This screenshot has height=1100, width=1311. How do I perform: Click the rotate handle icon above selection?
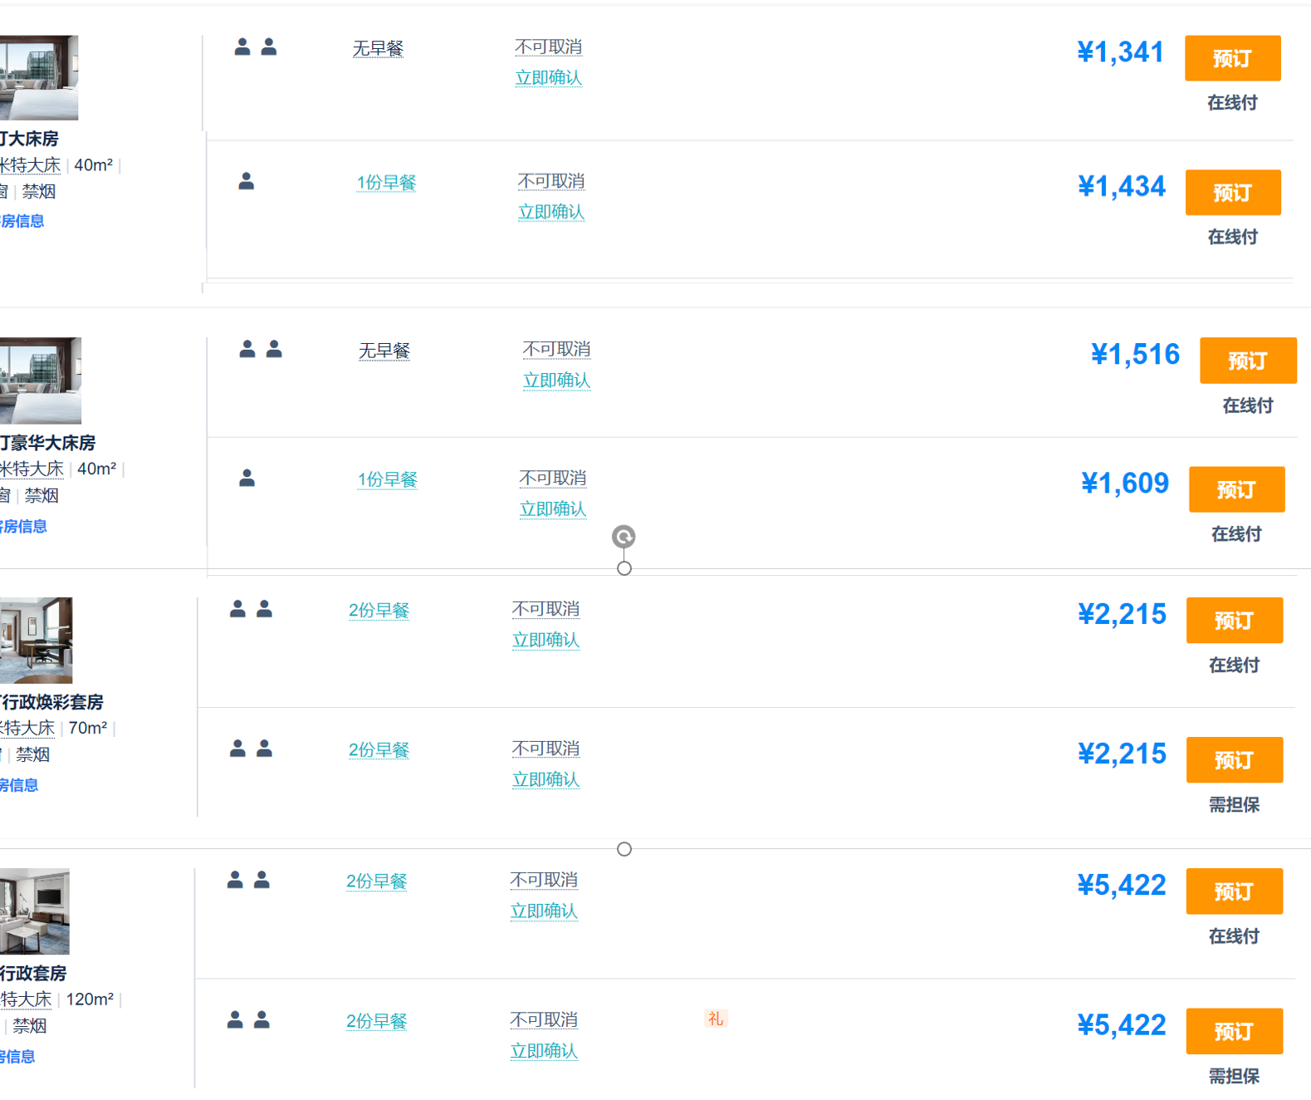coord(624,537)
